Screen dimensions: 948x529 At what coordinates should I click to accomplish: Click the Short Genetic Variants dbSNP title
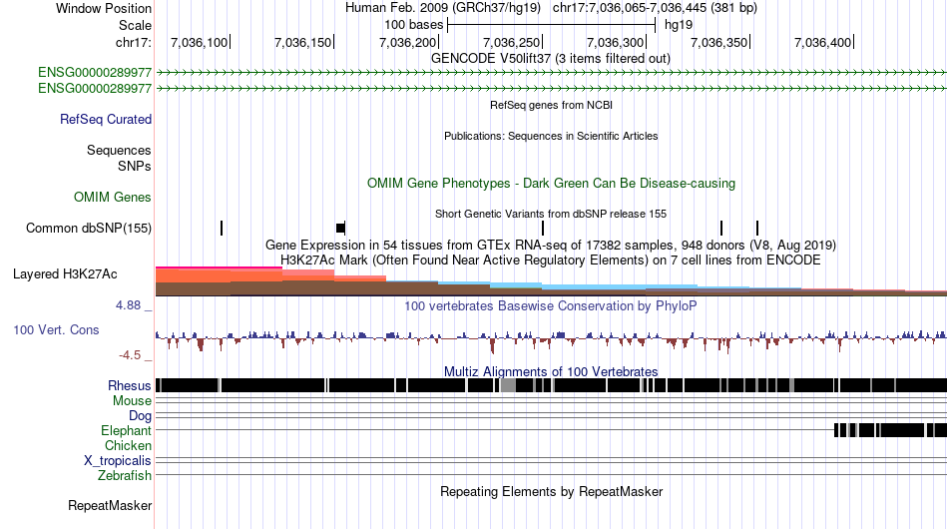[x=551, y=214]
